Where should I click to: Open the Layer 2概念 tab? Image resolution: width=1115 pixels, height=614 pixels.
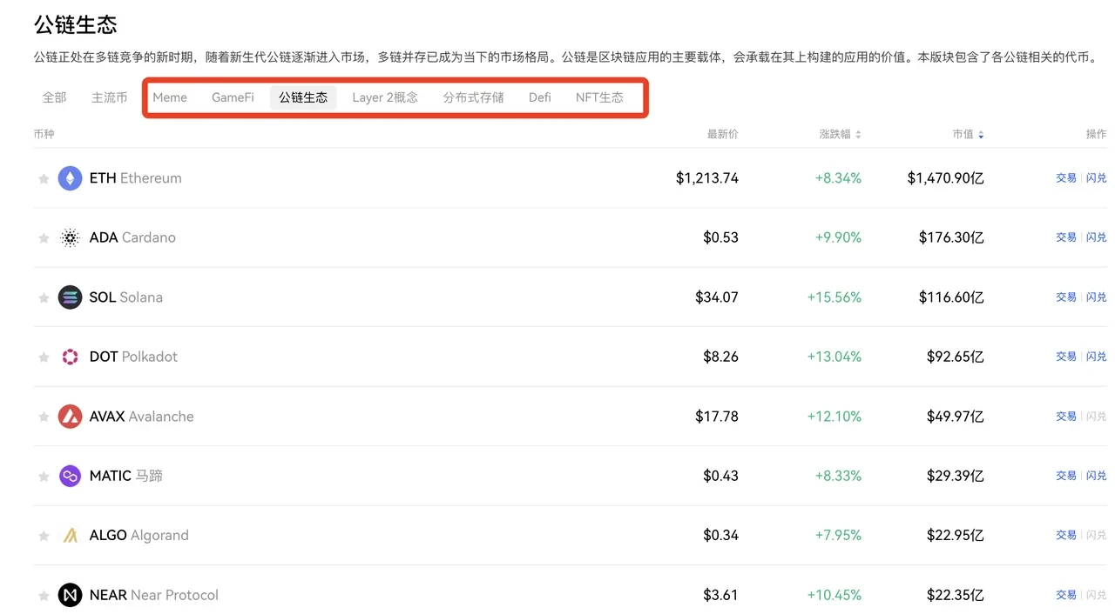tap(385, 97)
